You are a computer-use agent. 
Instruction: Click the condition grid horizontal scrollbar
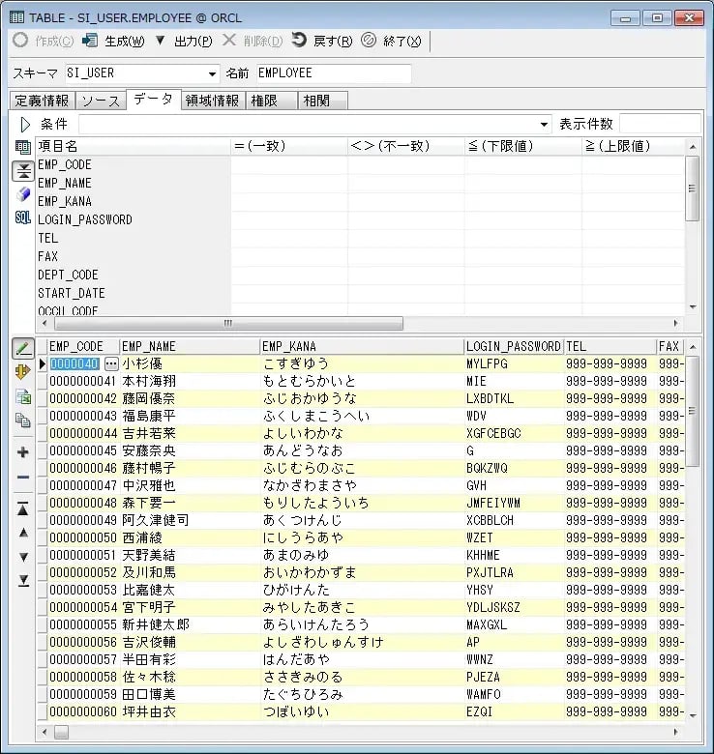226,324
